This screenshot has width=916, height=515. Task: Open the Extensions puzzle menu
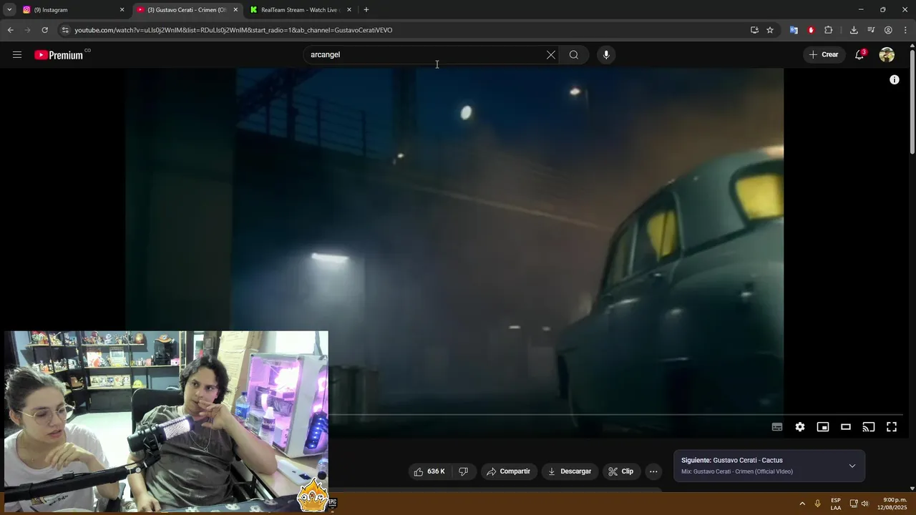pos(829,30)
